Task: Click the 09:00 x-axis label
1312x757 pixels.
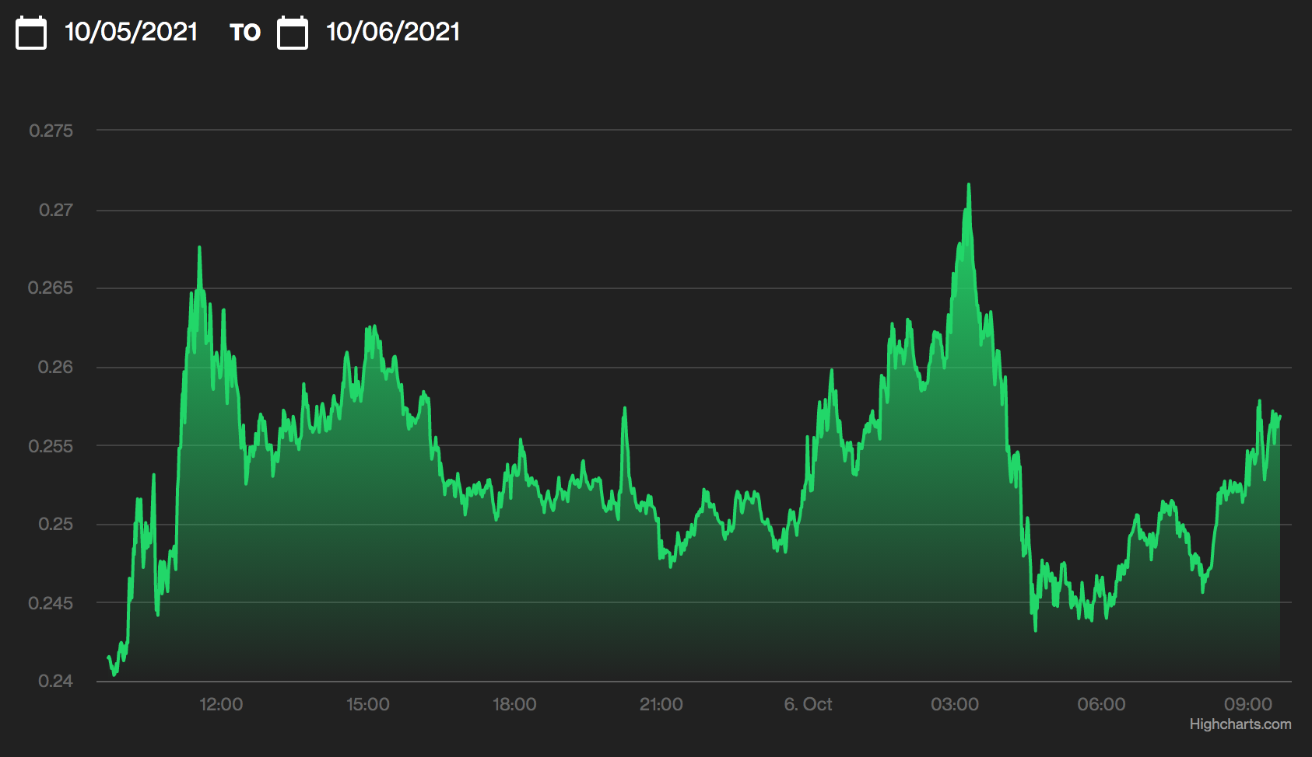Action: [1247, 704]
